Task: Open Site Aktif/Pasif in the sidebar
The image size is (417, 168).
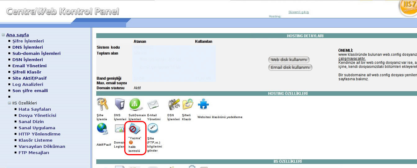Action: [29, 78]
